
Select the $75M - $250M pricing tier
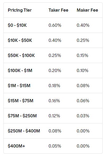pos(22,116)
